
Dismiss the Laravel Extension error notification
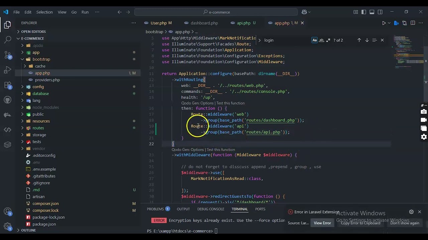pos(419,212)
